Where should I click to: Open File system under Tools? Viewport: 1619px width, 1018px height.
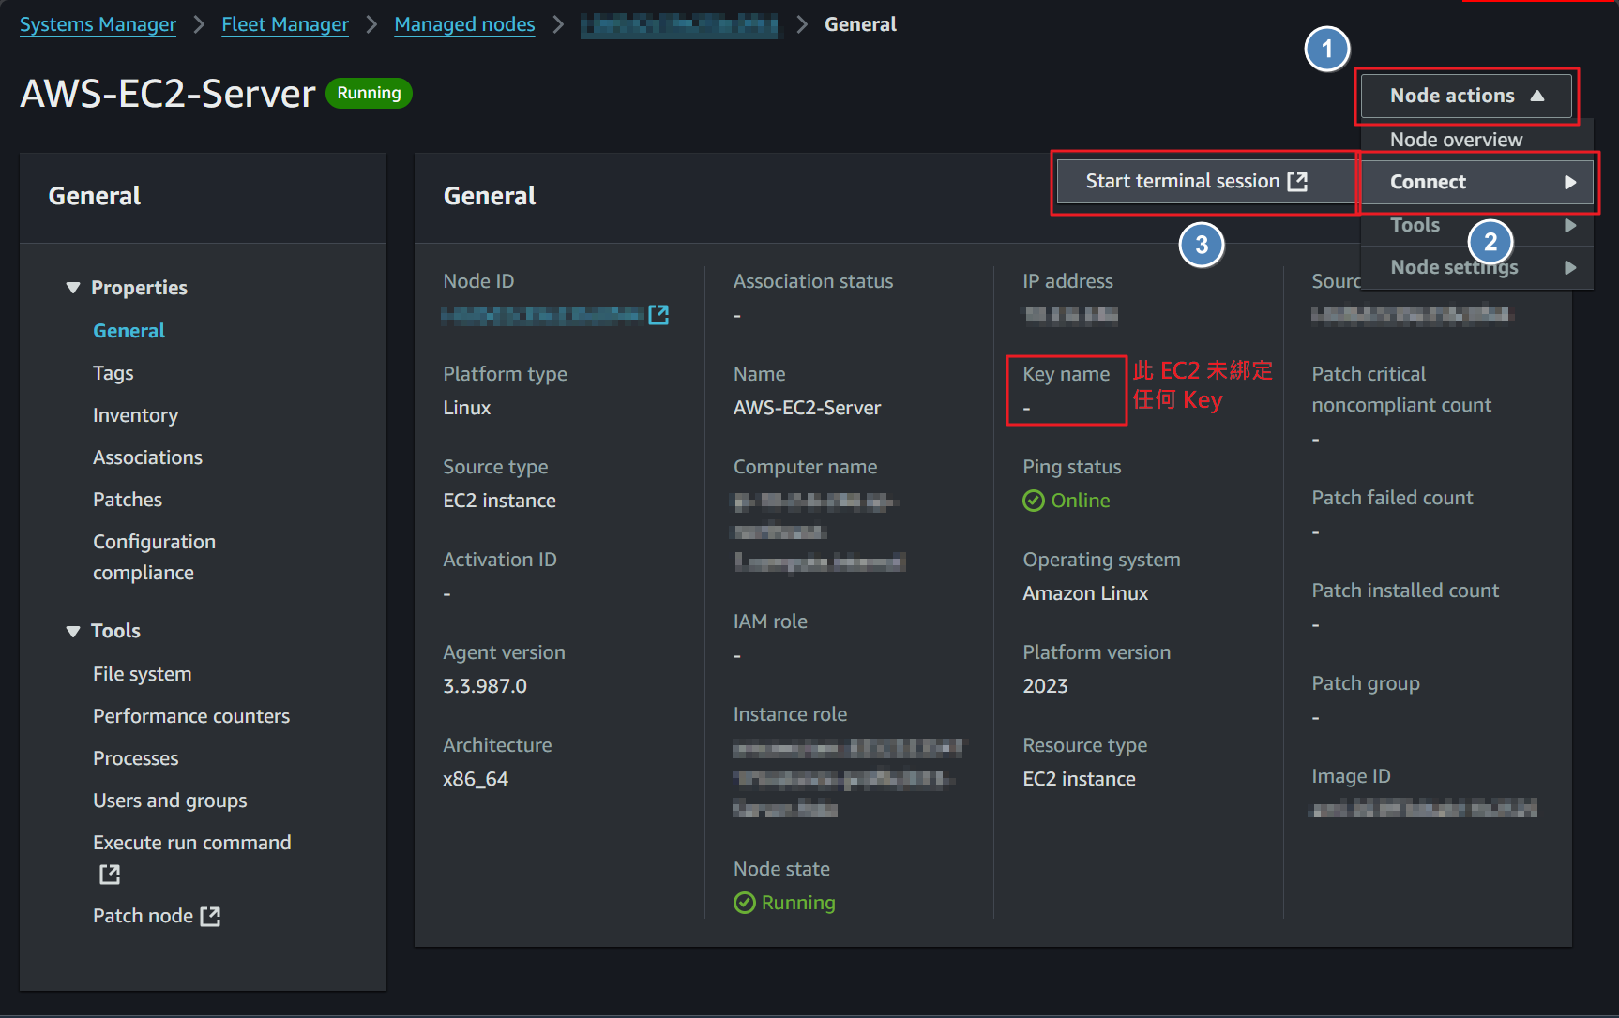(x=142, y=674)
